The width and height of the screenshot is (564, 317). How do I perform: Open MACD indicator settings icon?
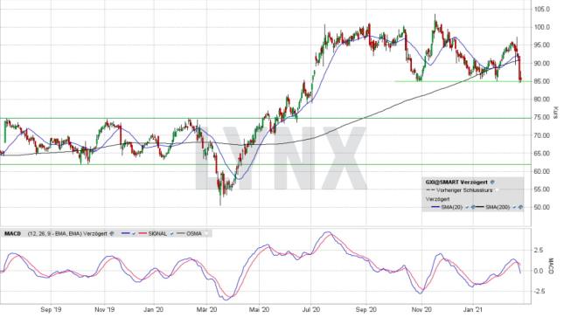pyautogui.click(x=112, y=234)
